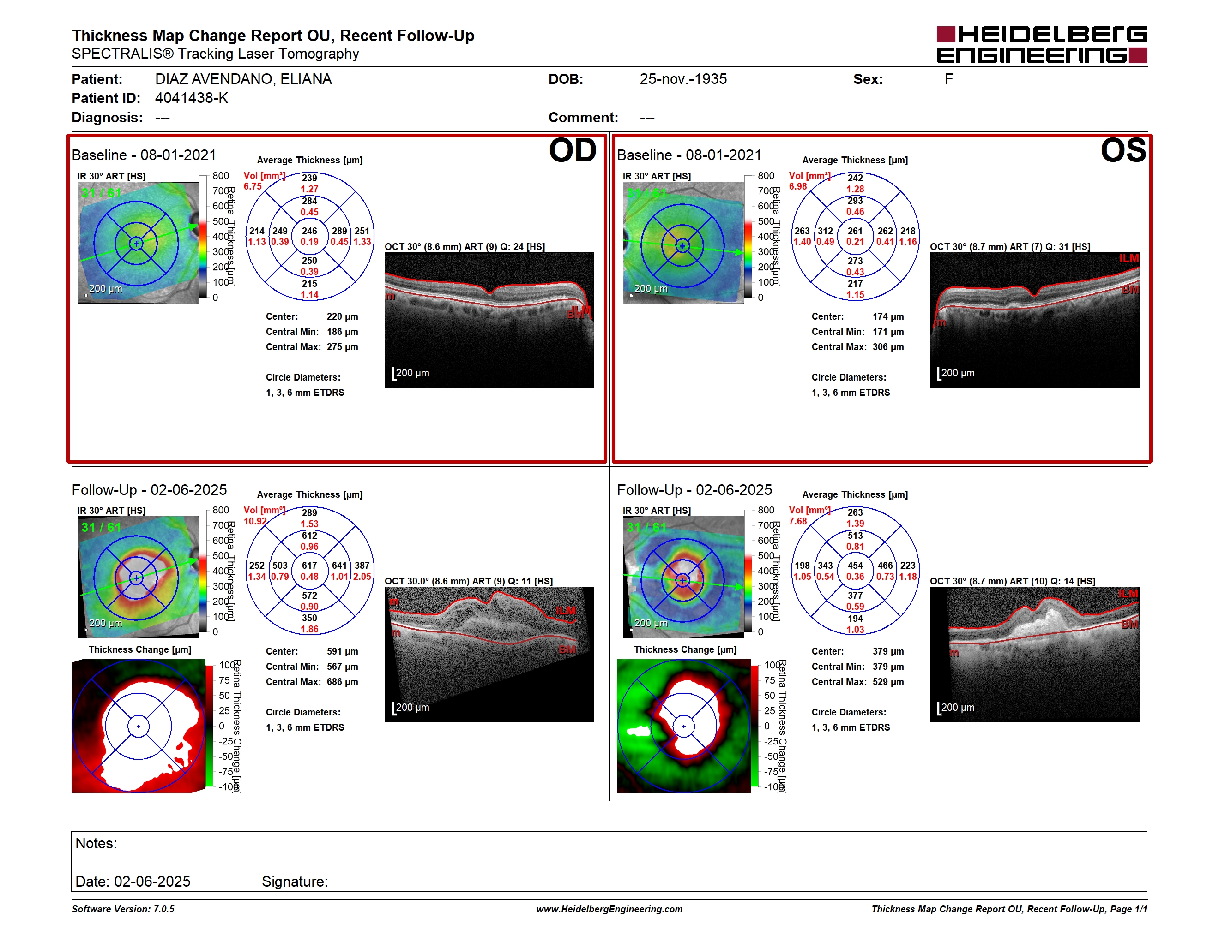Click the Date value 02-06-2025 in Notes box

point(152,881)
